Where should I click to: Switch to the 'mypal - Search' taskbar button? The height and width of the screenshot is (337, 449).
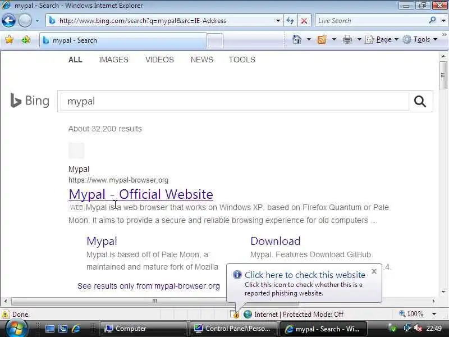(323, 329)
